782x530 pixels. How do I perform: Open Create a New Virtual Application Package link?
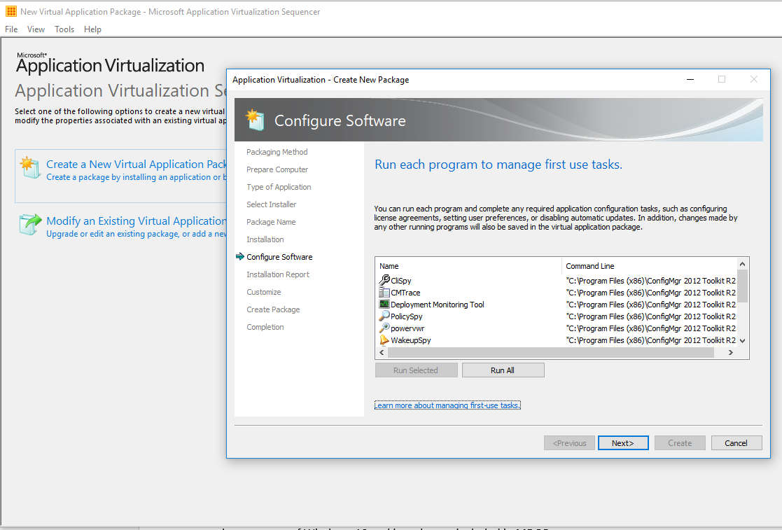[137, 164]
